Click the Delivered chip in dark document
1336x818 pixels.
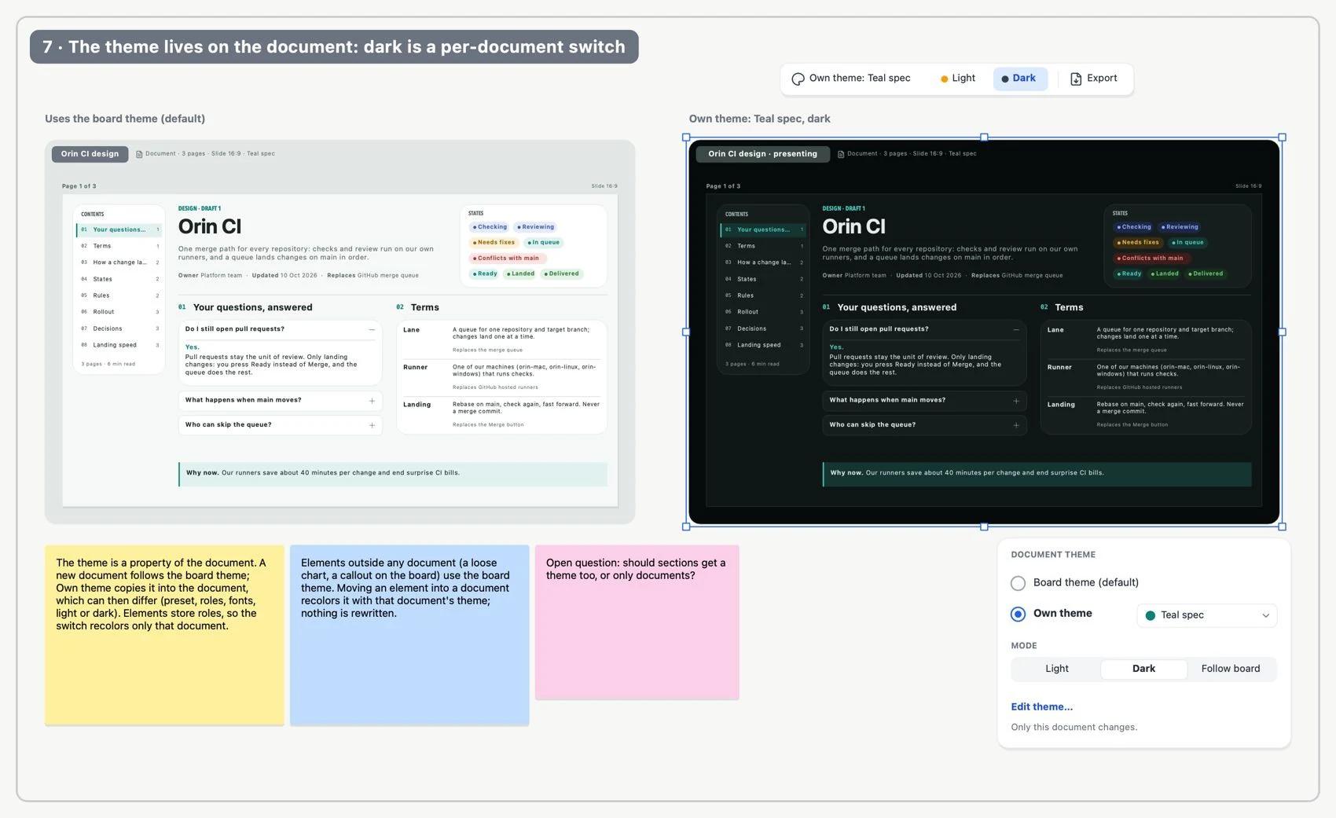click(x=1206, y=274)
